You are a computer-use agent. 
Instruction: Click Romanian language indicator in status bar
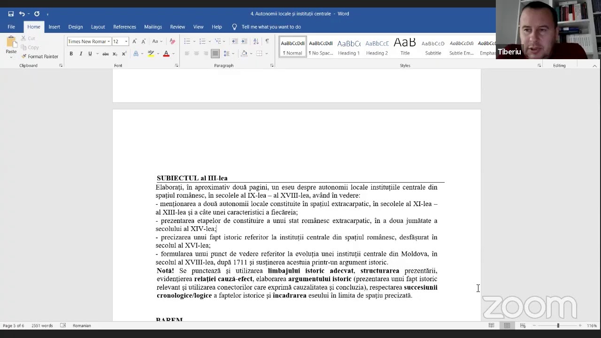pos(82,325)
